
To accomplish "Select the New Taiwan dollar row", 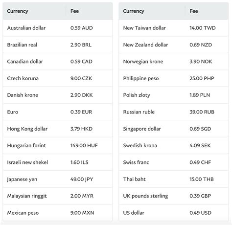I will (x=174, y=28).
